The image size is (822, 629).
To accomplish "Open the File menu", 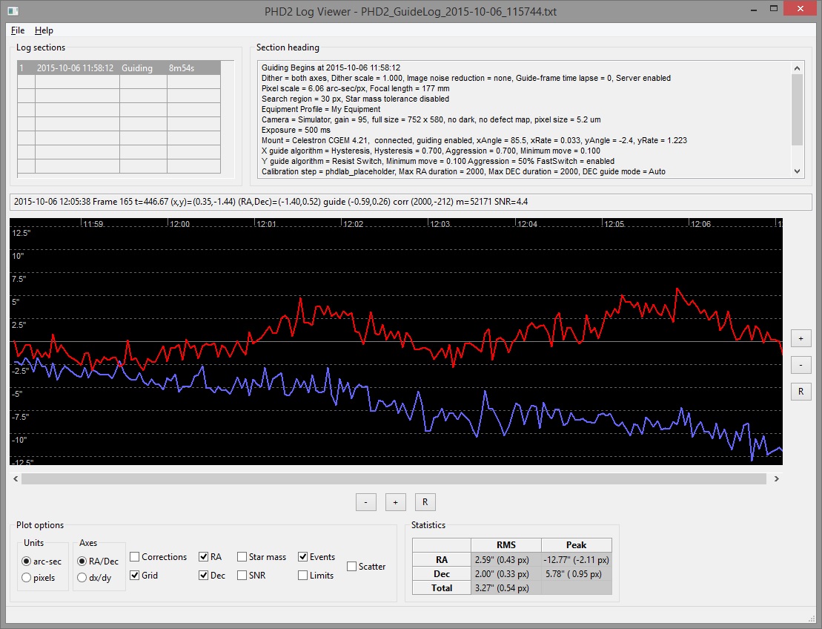I will click(x=18, y=30).
